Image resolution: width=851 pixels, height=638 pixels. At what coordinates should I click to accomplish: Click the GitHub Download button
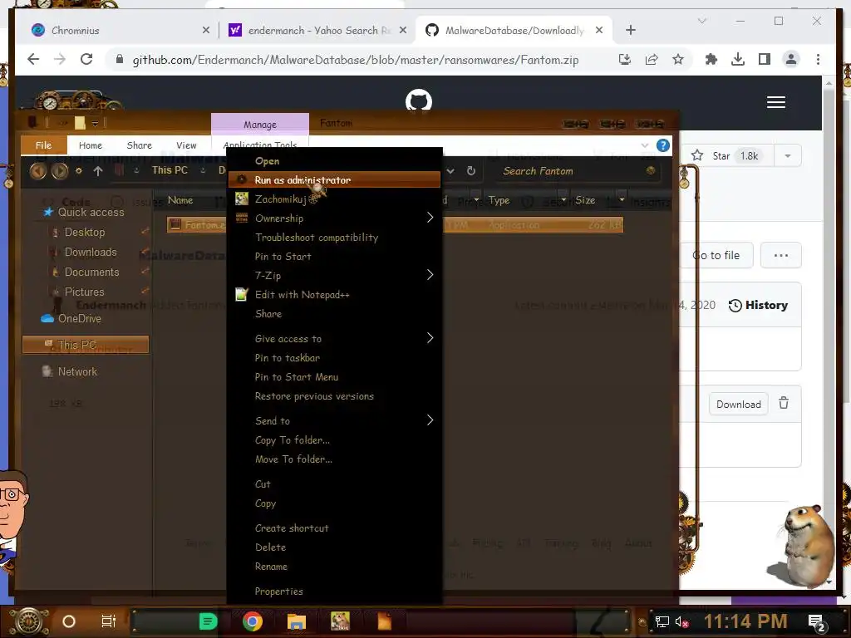738,405
